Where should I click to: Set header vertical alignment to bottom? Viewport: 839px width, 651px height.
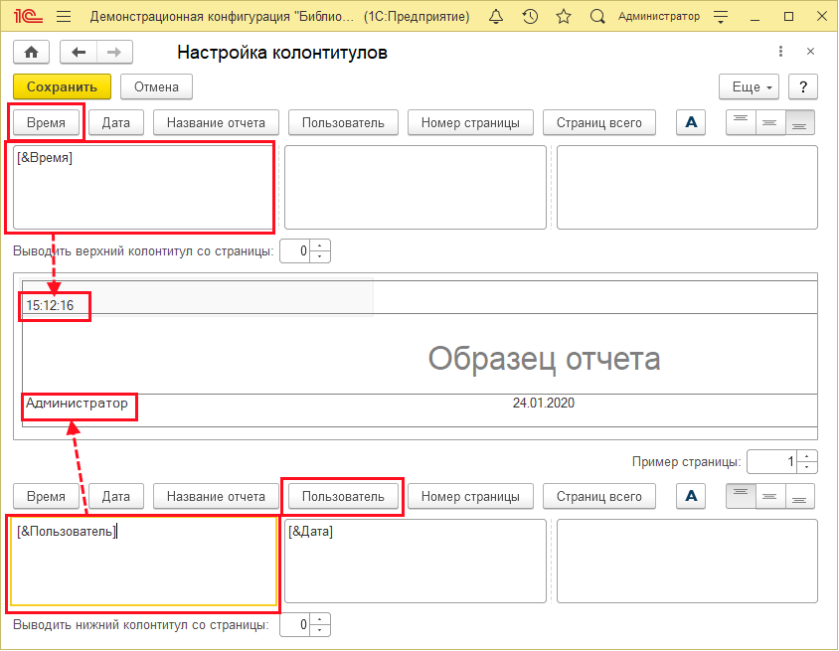[x=800, y=122]
